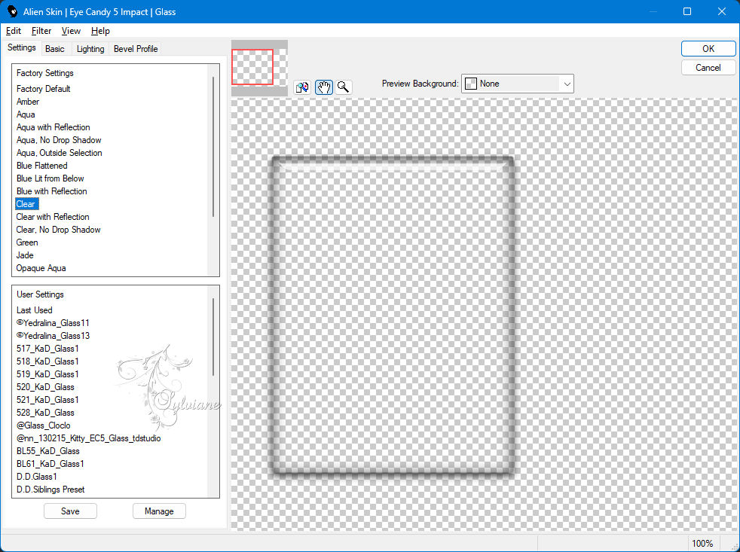Viewport: 740px width, 552px height.
Task: Select the ©Yedralina_Glass11 preset
Action: pyautogui.click(x=53, y=323)
